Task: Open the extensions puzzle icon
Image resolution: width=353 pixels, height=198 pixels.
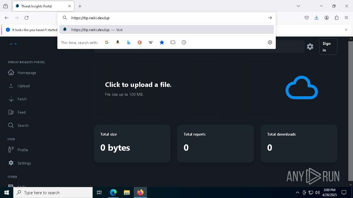Action: (336, 18)
